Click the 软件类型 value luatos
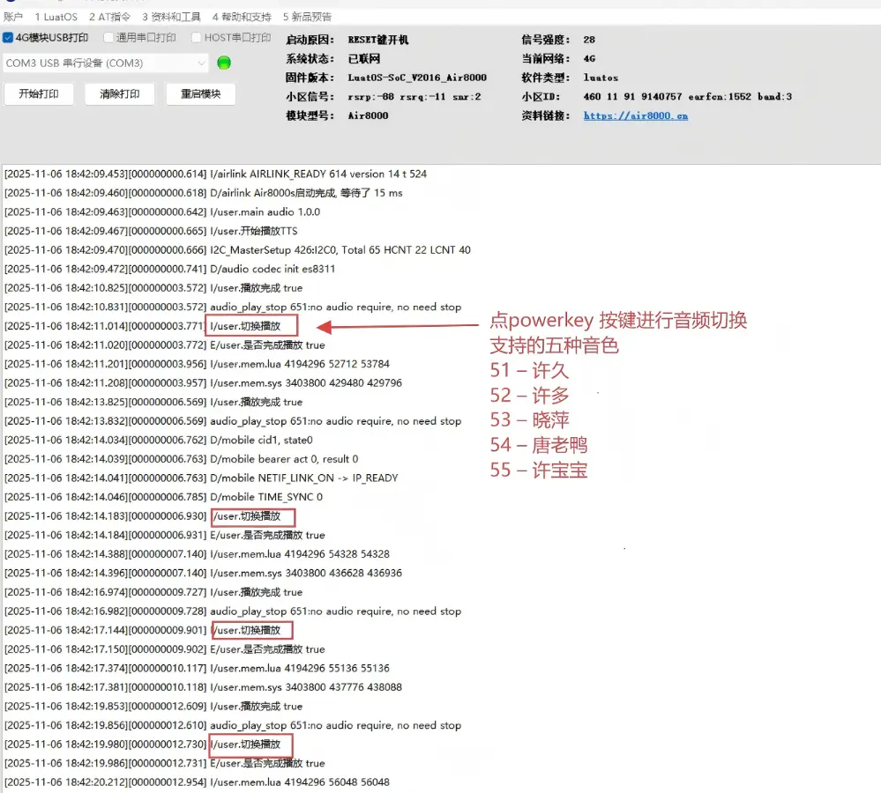This screenshot has height=793, width=881. [x=601, y=78]
